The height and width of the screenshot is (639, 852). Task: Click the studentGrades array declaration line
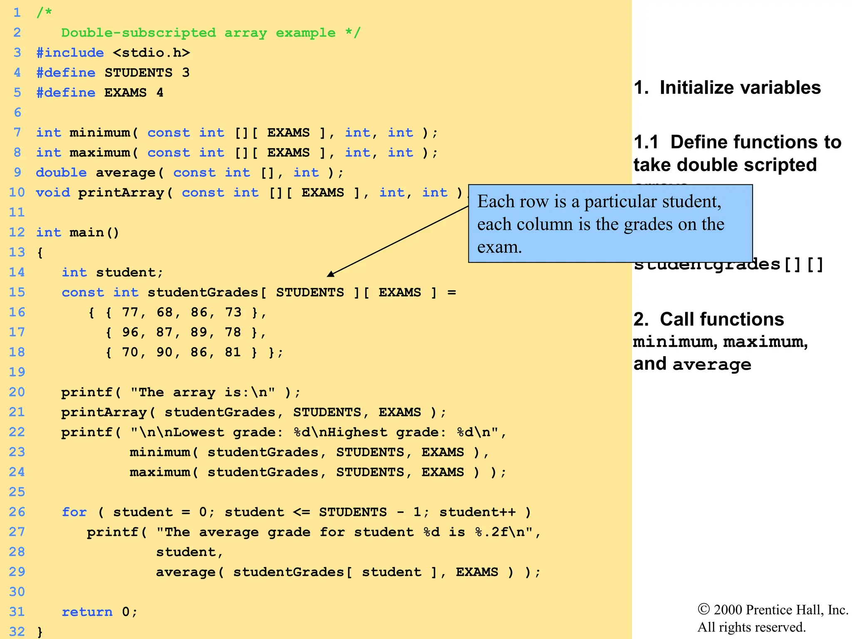(x=259, y=292)
